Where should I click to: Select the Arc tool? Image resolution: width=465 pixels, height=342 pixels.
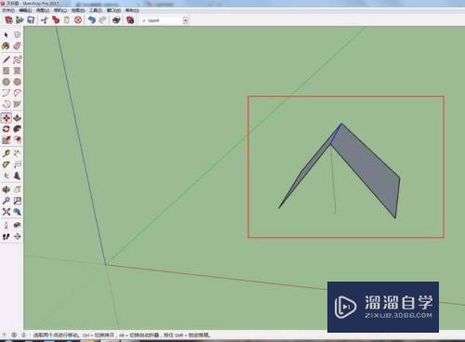coord(6,93)
